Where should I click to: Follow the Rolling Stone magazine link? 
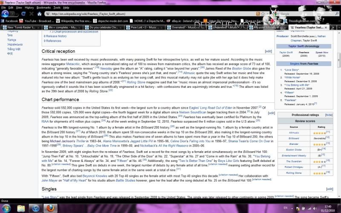pos(136,82)
